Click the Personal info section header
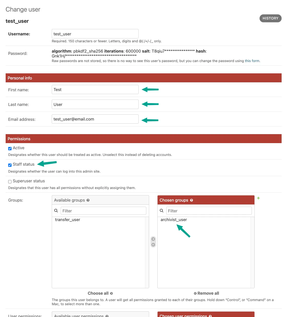288x317 pixels. pyautogui.click(x=143, y=78)
